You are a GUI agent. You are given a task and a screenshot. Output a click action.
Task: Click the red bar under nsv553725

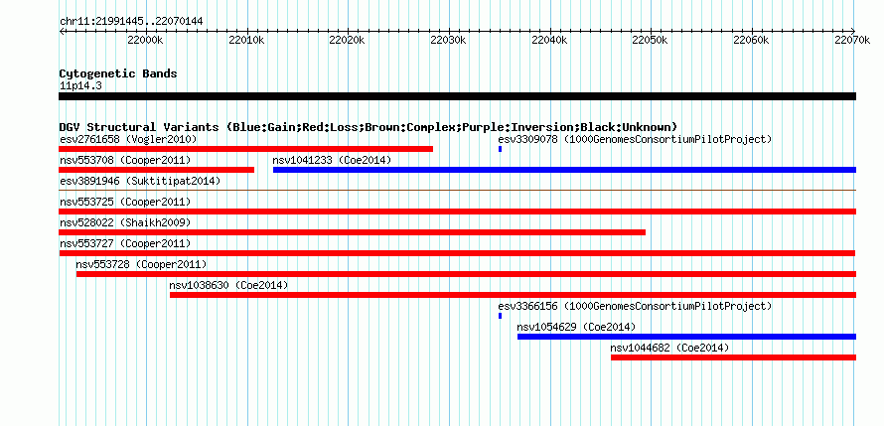click(457, 212)
